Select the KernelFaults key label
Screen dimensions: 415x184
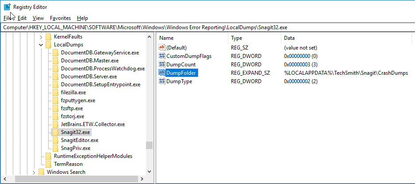(x=68, y=37)
